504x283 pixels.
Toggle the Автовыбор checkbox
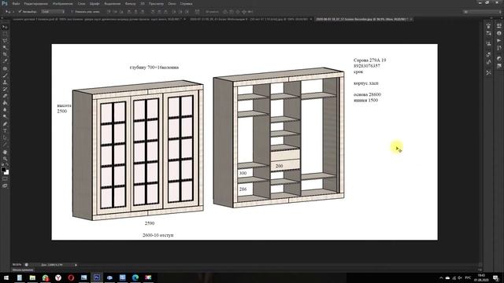(x=20, y=12)
